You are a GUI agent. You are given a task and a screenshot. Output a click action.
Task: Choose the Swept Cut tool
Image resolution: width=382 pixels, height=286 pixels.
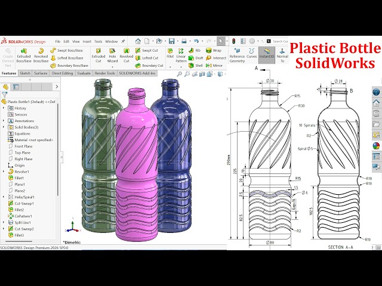coord(147,50)
